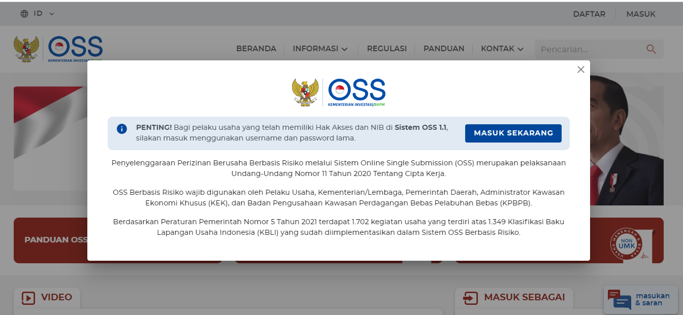Open the REGULASI menu item
Image resolution: width=683 pixels, height=315 pixels.
(387, 49)
